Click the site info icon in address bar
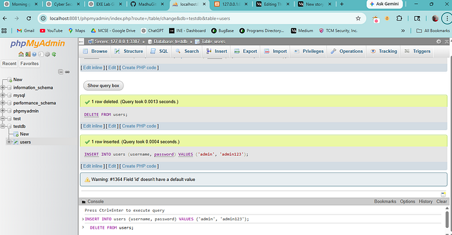Image resolution: width=452 pixels, height=235 pixels. point(43,19)
